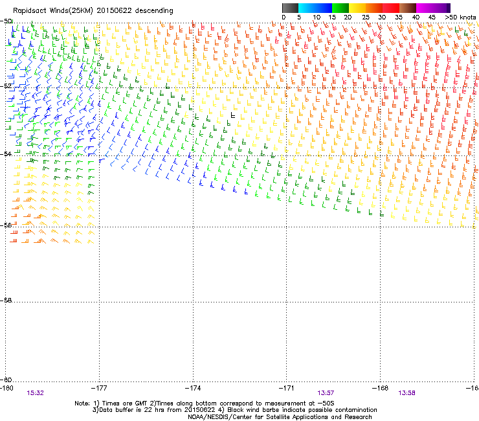The image size is (479, 421).
Task: Click the latitude label '-50'
Action: (x=6, y=21)
